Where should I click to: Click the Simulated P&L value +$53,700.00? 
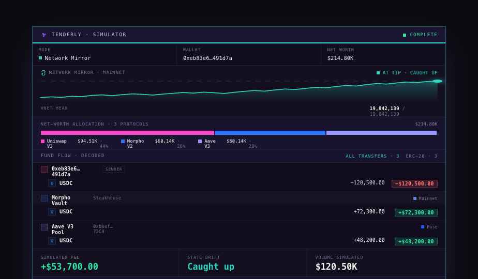point(69,267)
